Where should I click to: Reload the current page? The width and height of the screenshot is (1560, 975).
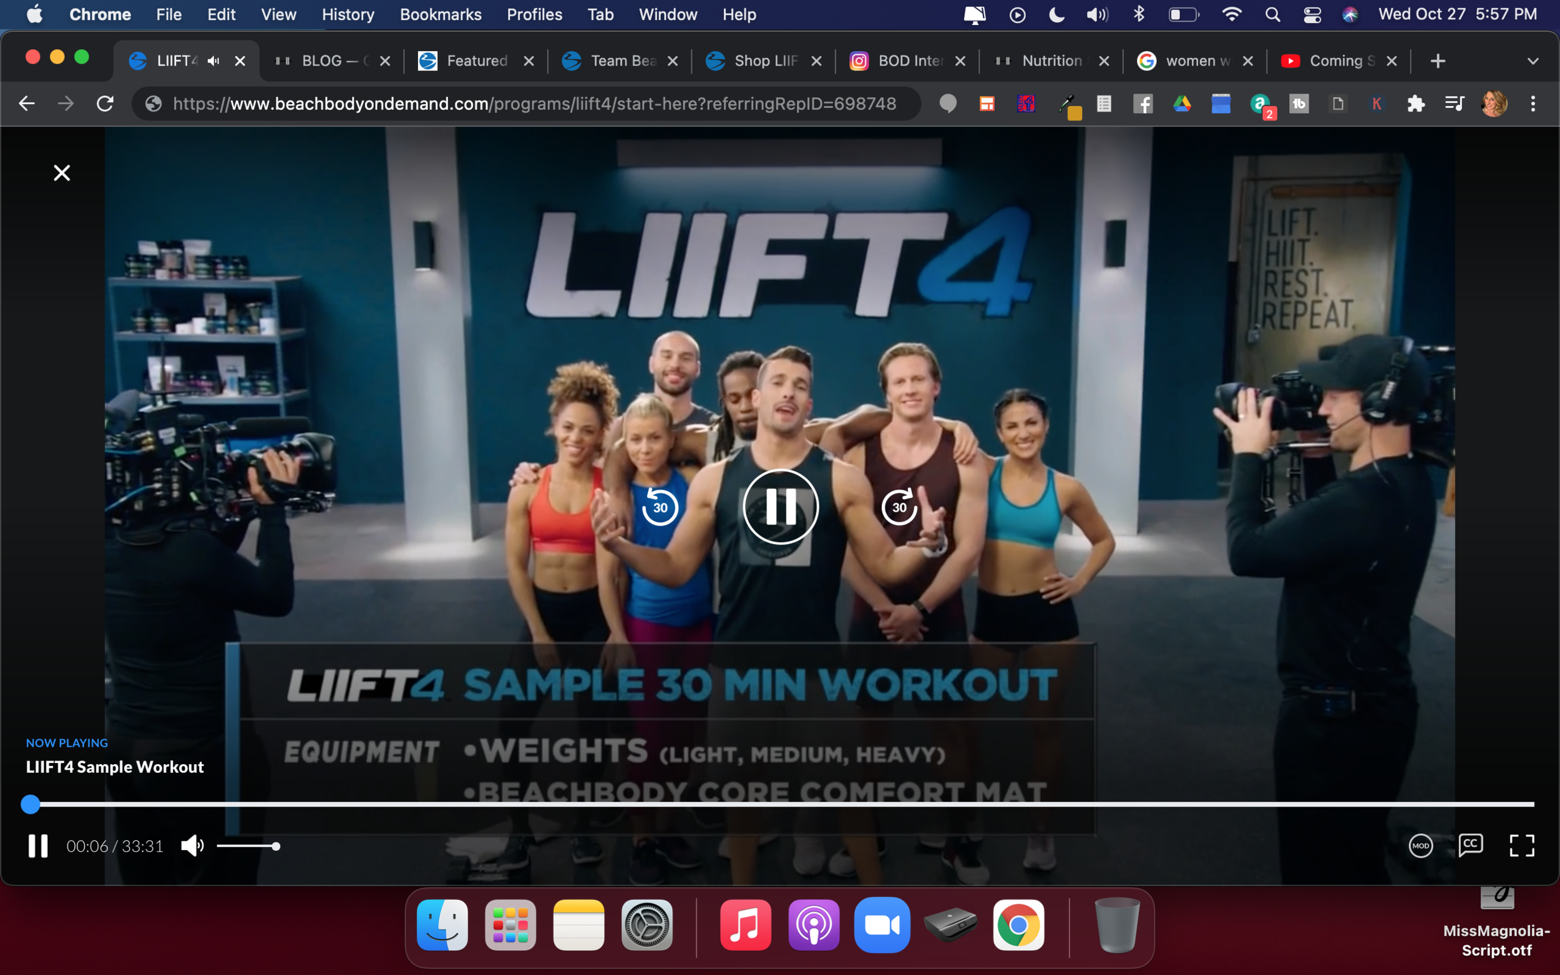point(105,104)
